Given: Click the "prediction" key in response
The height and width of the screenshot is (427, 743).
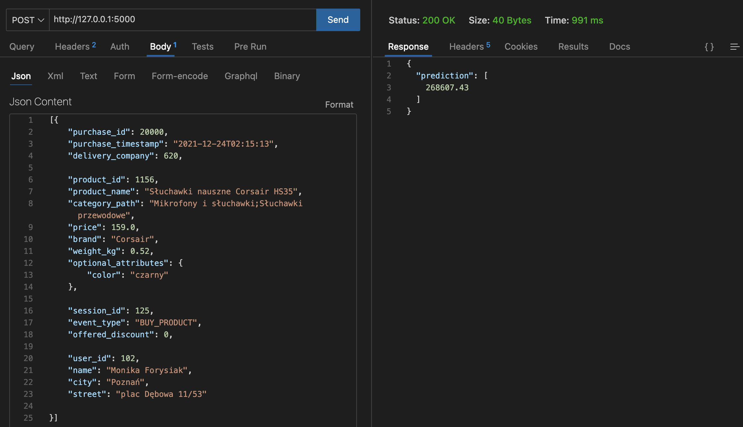Looking at the screenshot, I should coord(445,76).
